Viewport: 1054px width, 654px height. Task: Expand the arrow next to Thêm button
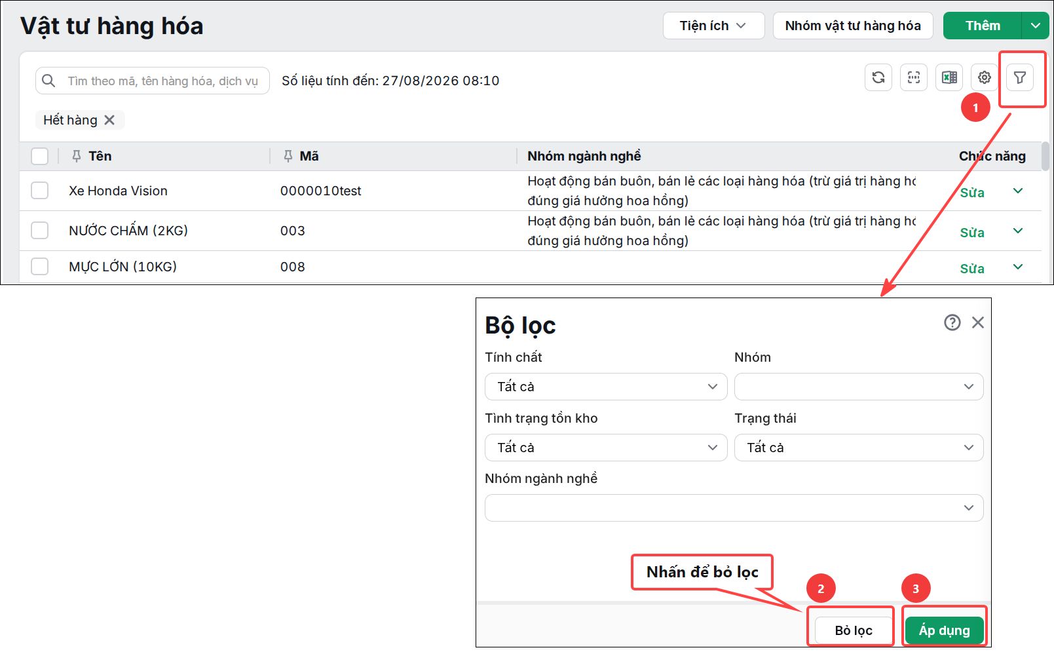click(1036, 26)
